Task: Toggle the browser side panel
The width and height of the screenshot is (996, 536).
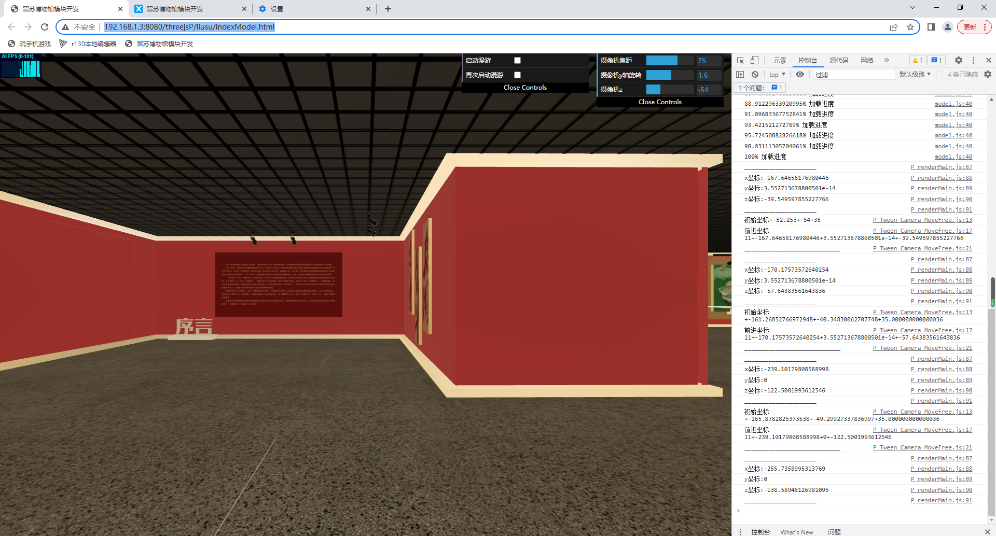Action: tap(931, 27)
